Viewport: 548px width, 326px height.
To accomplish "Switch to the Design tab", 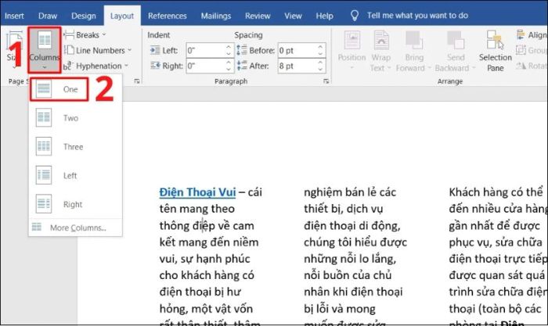I will pos(84,16).
